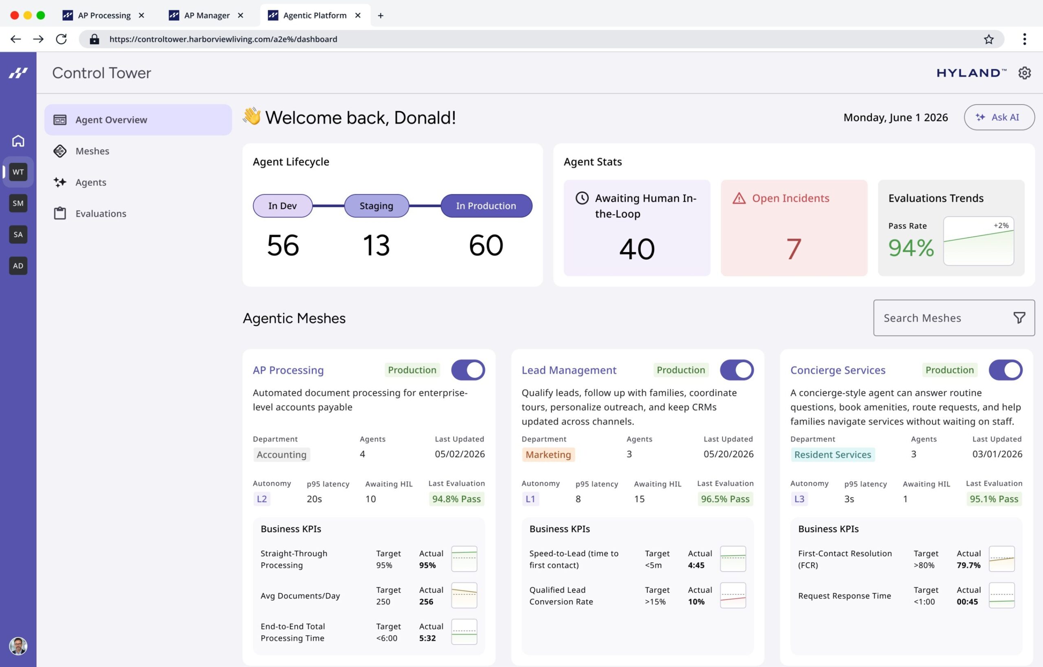Open the user avatar at bottom left
Screen dimensions: 1043x667
tap(18, 646)
